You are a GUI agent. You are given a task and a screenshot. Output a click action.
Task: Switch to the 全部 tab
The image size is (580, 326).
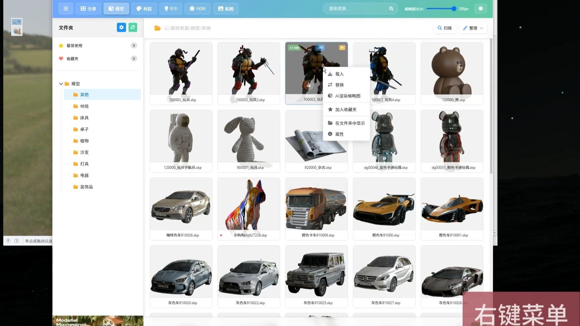(x=88, y=9)
